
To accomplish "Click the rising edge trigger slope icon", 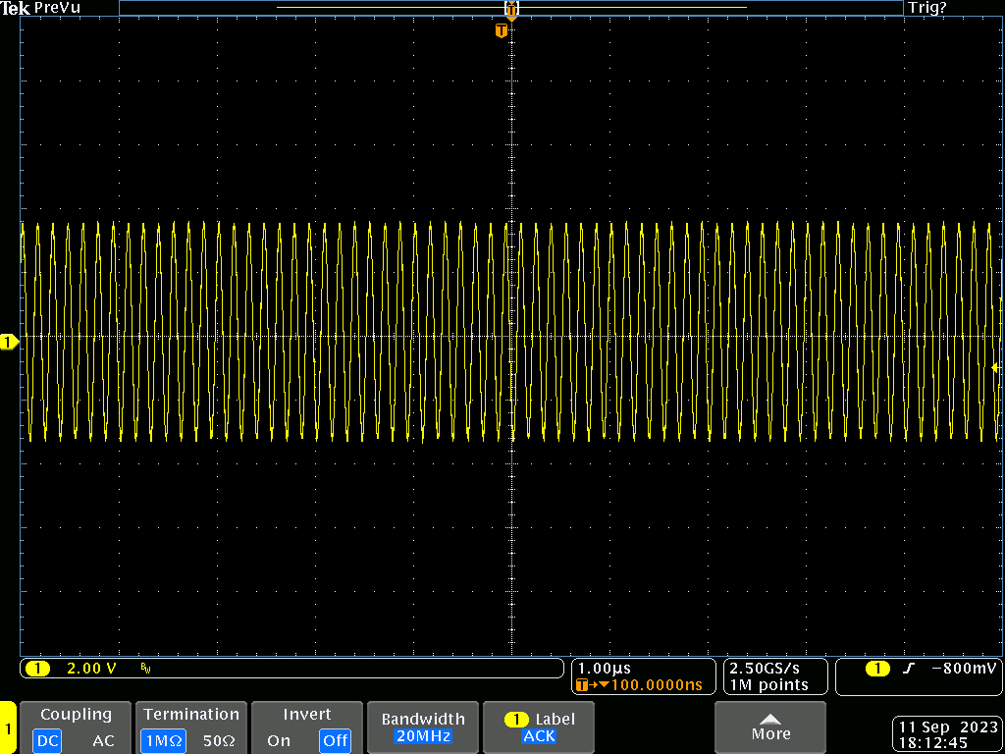I will point(909,669).
